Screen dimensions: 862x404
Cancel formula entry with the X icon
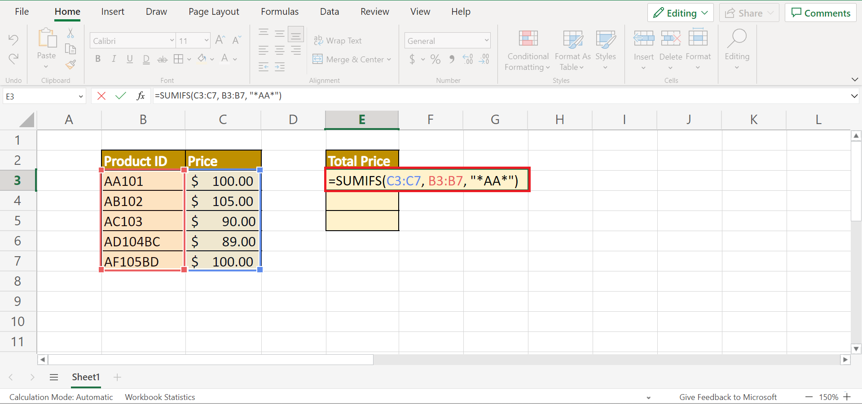tap(101, 96)
